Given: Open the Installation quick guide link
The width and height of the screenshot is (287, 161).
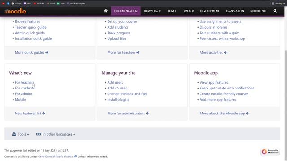Looking at the screenshot, I should tap(33, 38).
